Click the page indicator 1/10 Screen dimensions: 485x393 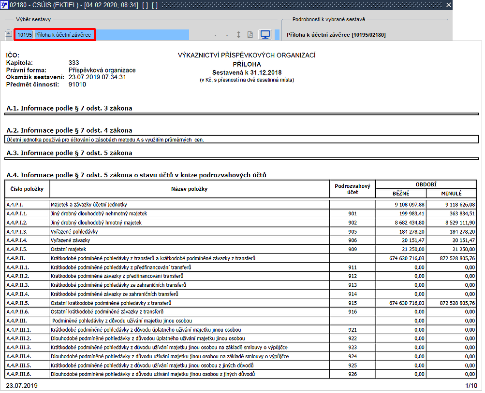471,385
